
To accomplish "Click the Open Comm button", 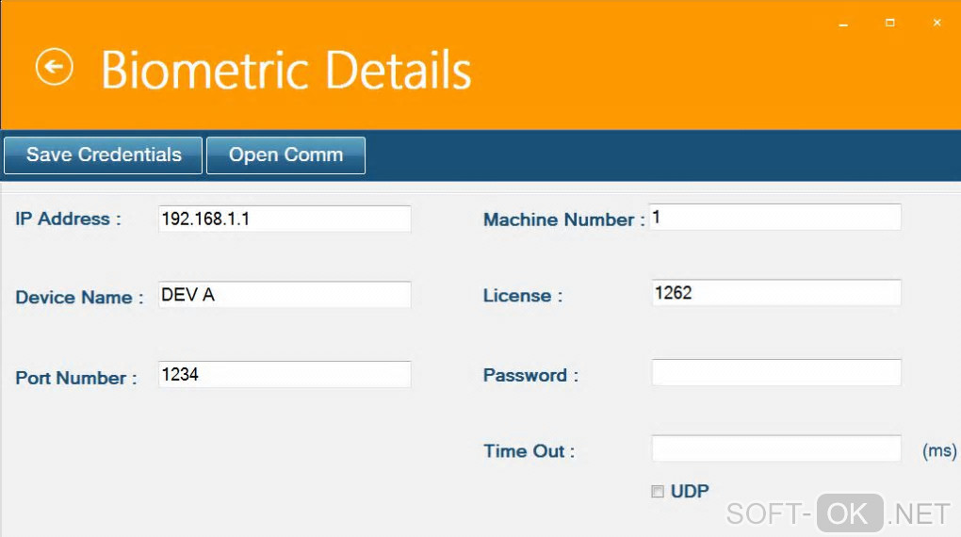I will coord(285,155).
